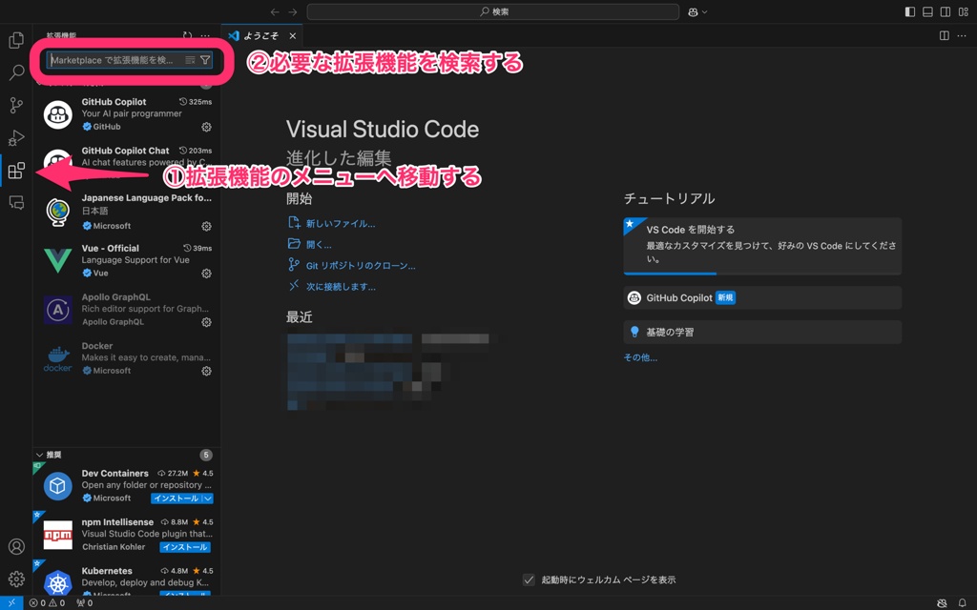This screenshot has width=977, height=610.
Task: Select the Search icon in the activity bar
Action: (15, 72)
